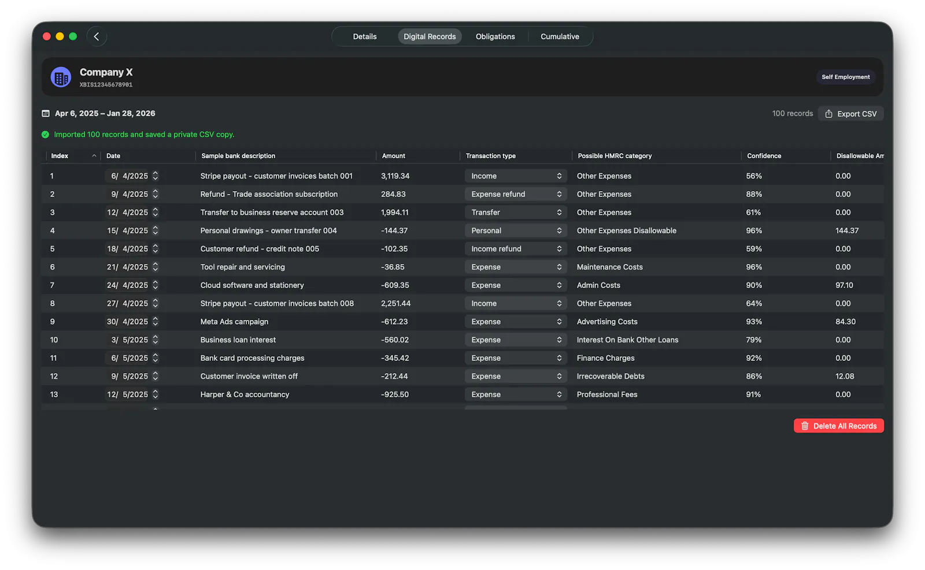Viewport: 925px width, 570px height.
Task: Click 'Professional Fees' category cell
Action: click(x=607, y=394)
